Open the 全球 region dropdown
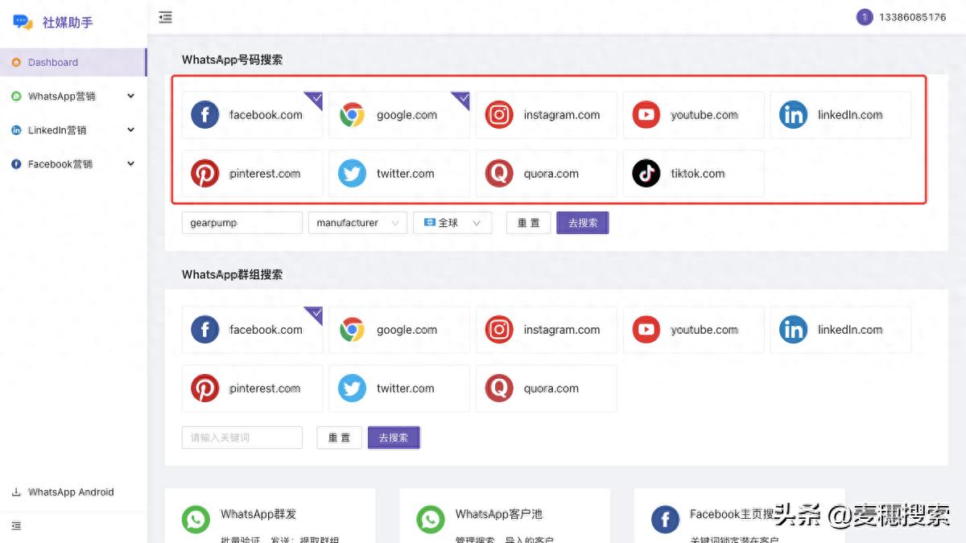 point(452,223)
